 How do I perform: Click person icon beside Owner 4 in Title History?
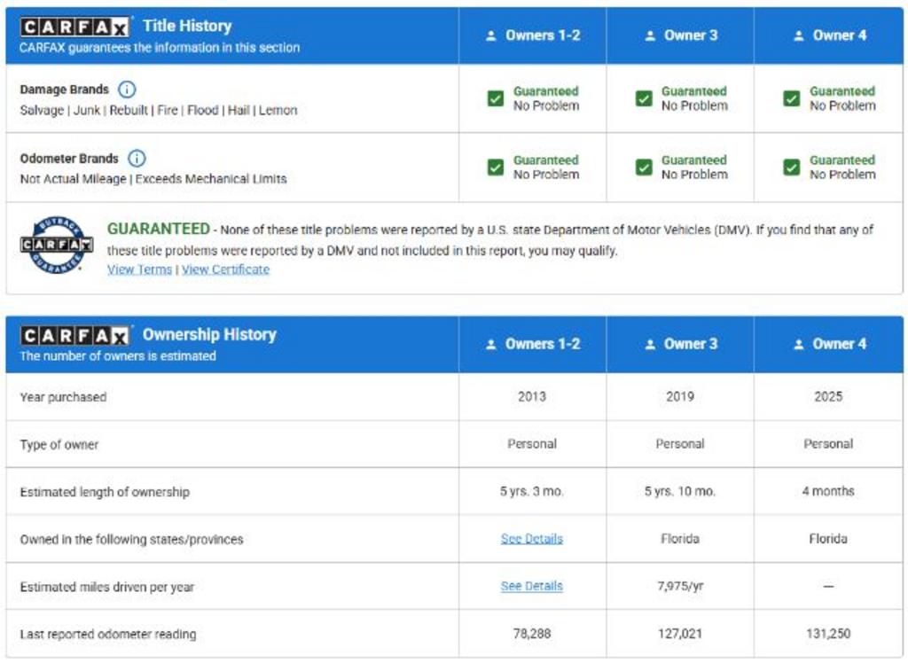(x=799, y=35)
